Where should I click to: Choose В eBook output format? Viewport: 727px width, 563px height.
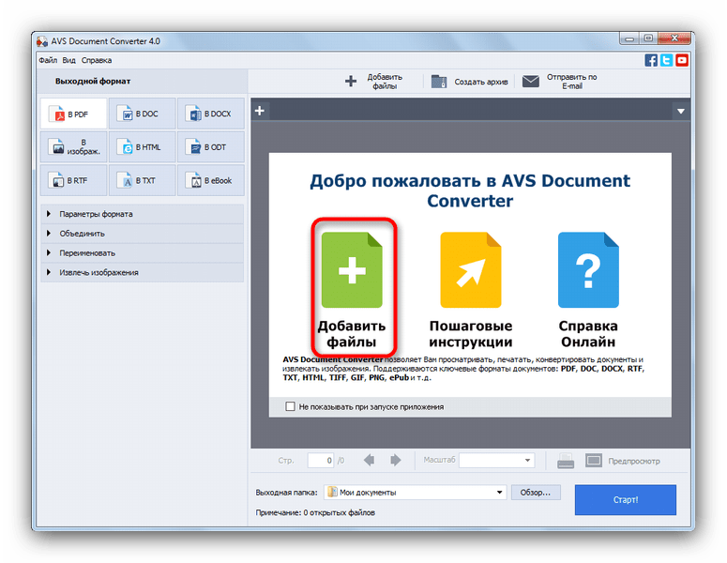point(211,180)
